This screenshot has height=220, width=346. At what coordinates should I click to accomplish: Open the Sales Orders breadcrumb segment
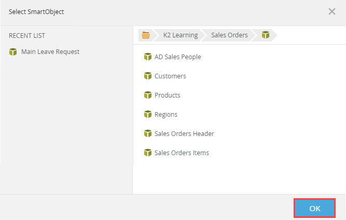(x=229, y=35)
